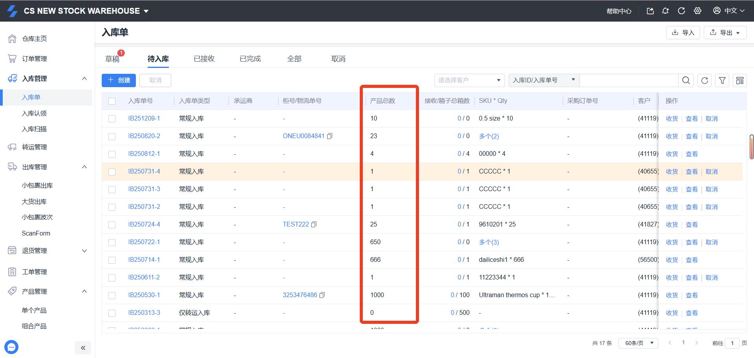Click the notification bell icon

pyautogui.click(x=665, y=11)
